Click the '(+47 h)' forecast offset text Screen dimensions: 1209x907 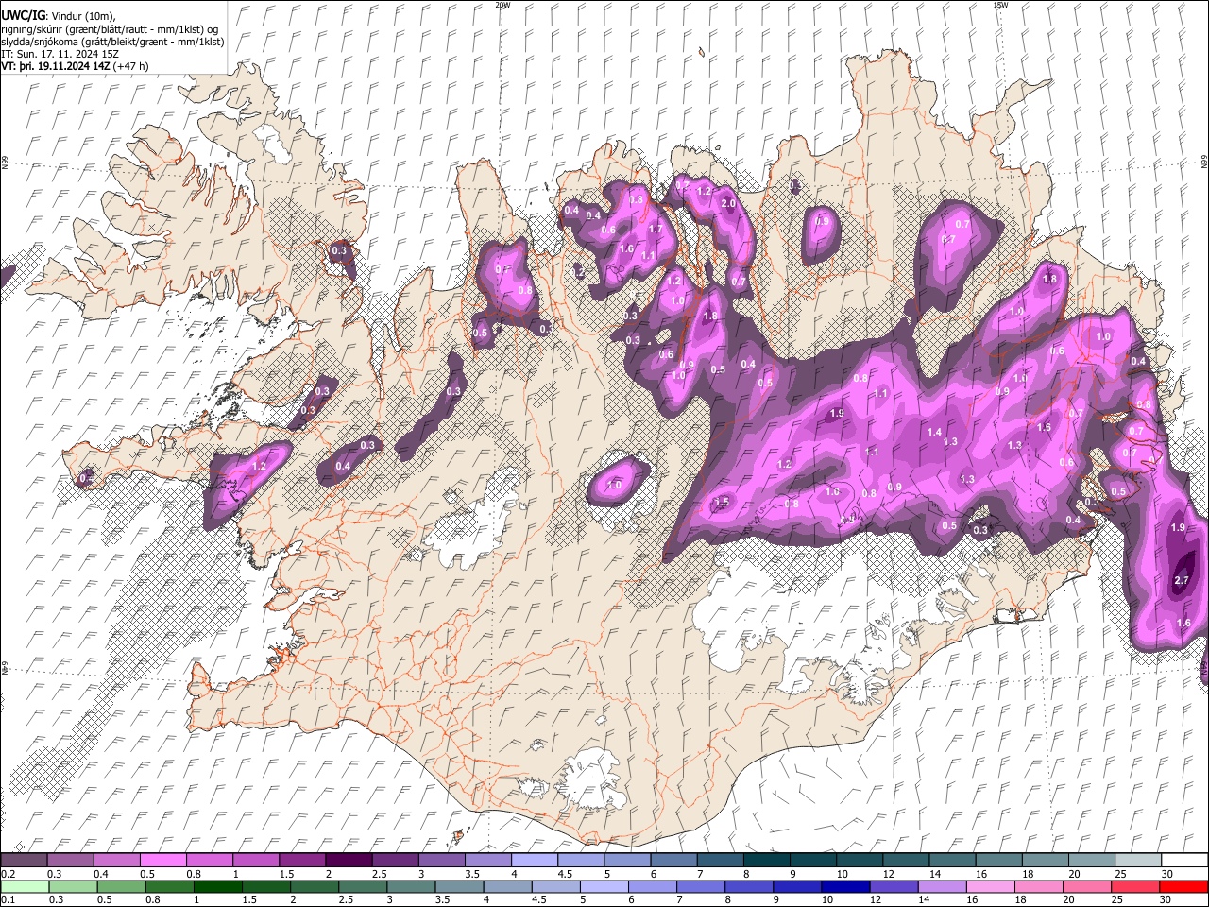click(130, 66)
